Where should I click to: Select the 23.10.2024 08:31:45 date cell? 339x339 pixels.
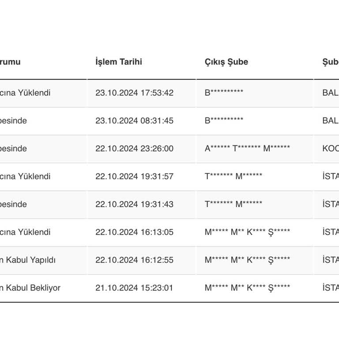134,121
